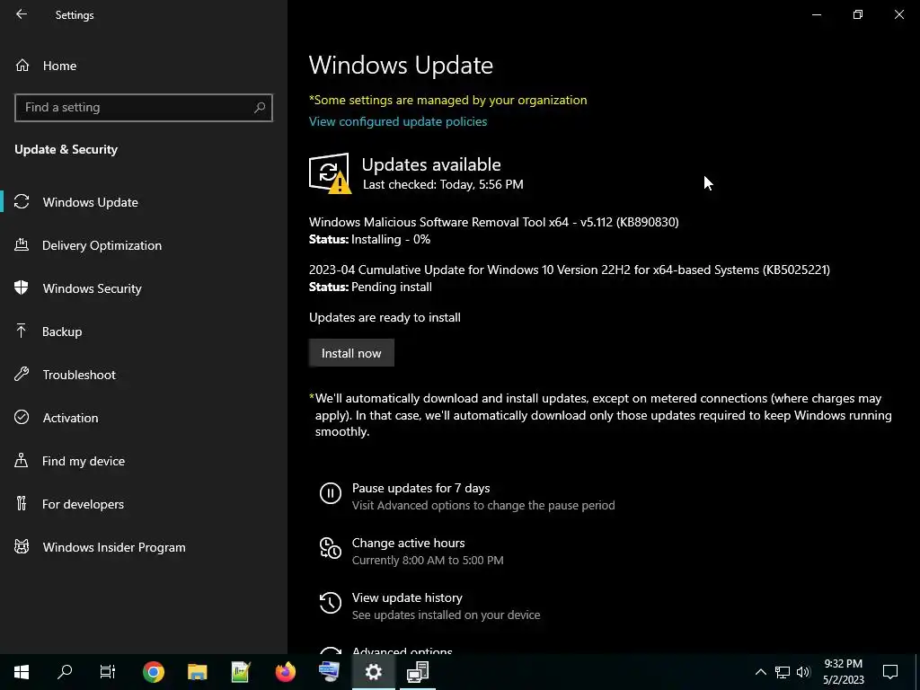Click the KB890830 Malicious Software Removal Tool text
Screen dimensions: 920x690
(493, 223)
